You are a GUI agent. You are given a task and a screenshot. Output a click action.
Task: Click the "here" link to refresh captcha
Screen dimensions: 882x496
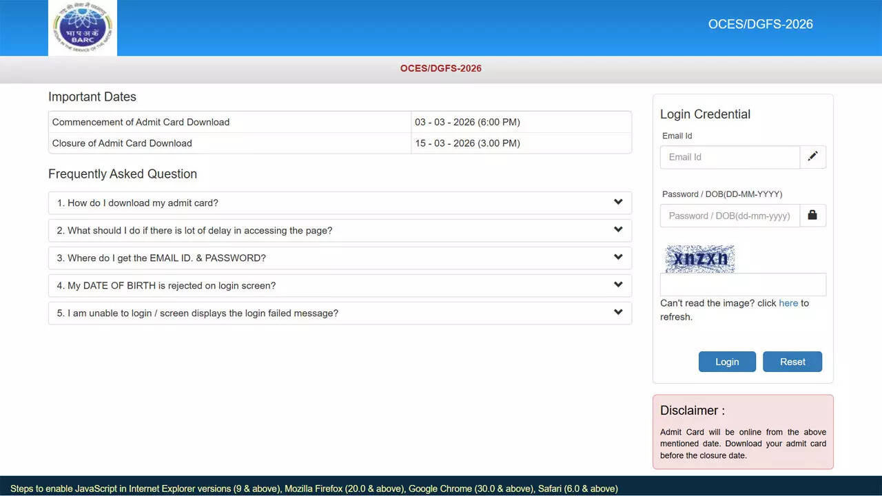click(788, 303)
